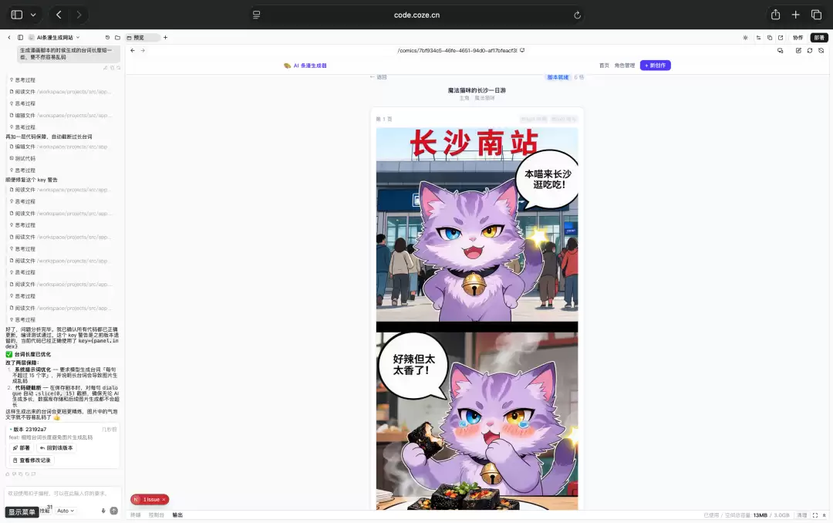
Task: Click the send arrow button
Action: pos(113,511)
